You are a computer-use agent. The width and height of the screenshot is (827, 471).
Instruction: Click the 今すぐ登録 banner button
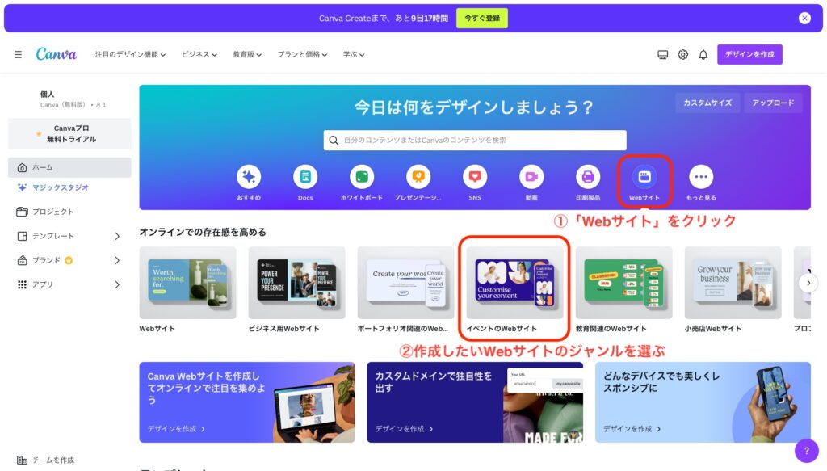(x=482, y=19)
